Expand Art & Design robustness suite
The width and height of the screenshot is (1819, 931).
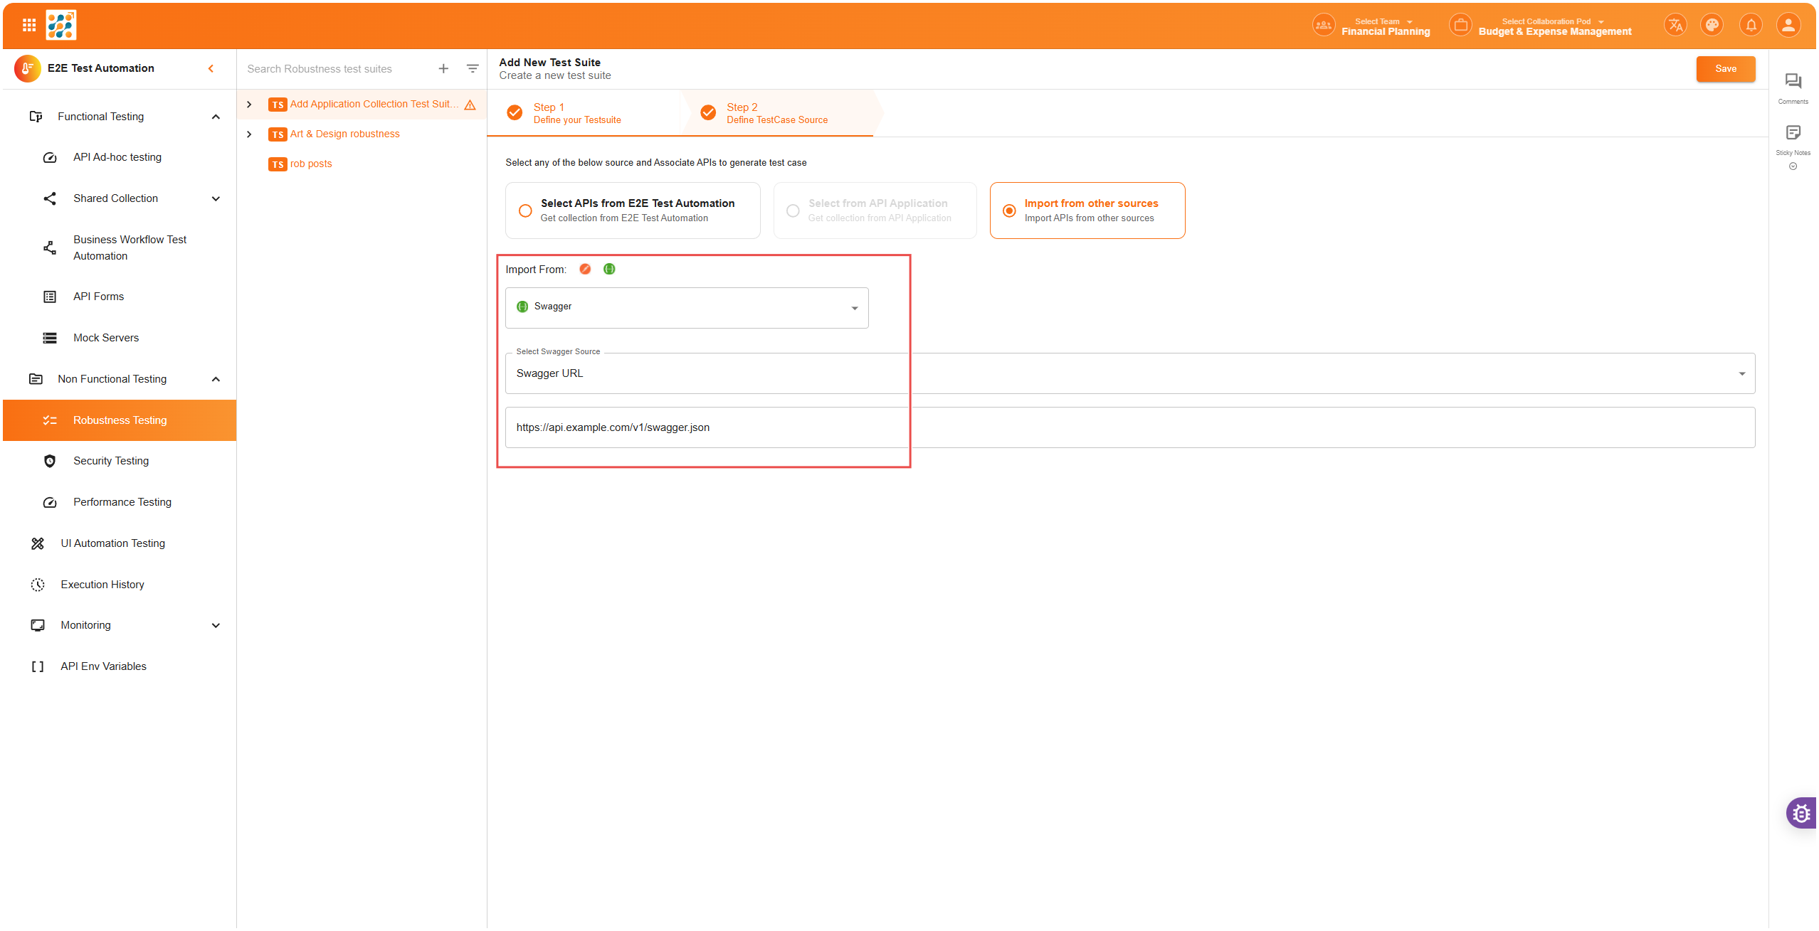coord(249,134)
